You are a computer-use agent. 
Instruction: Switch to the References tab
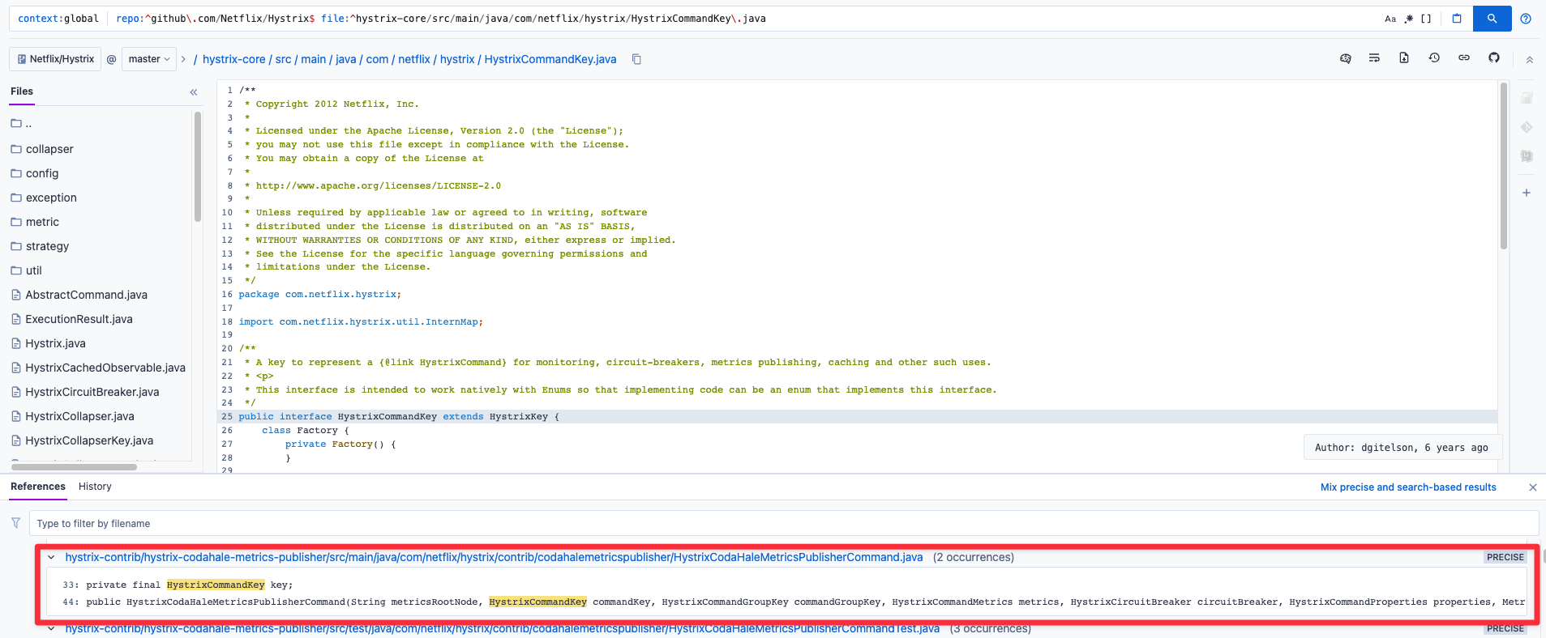coord(38,487)
